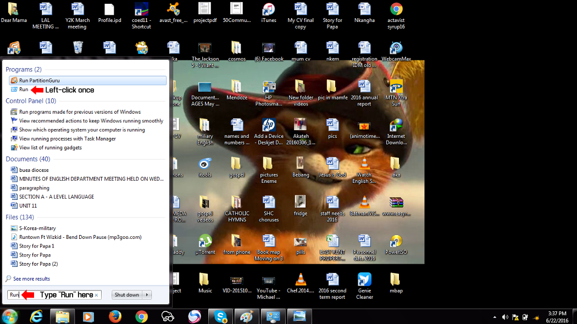Click the Start menu search box
Screen dimensions: 577x324
tap(54, 295)
